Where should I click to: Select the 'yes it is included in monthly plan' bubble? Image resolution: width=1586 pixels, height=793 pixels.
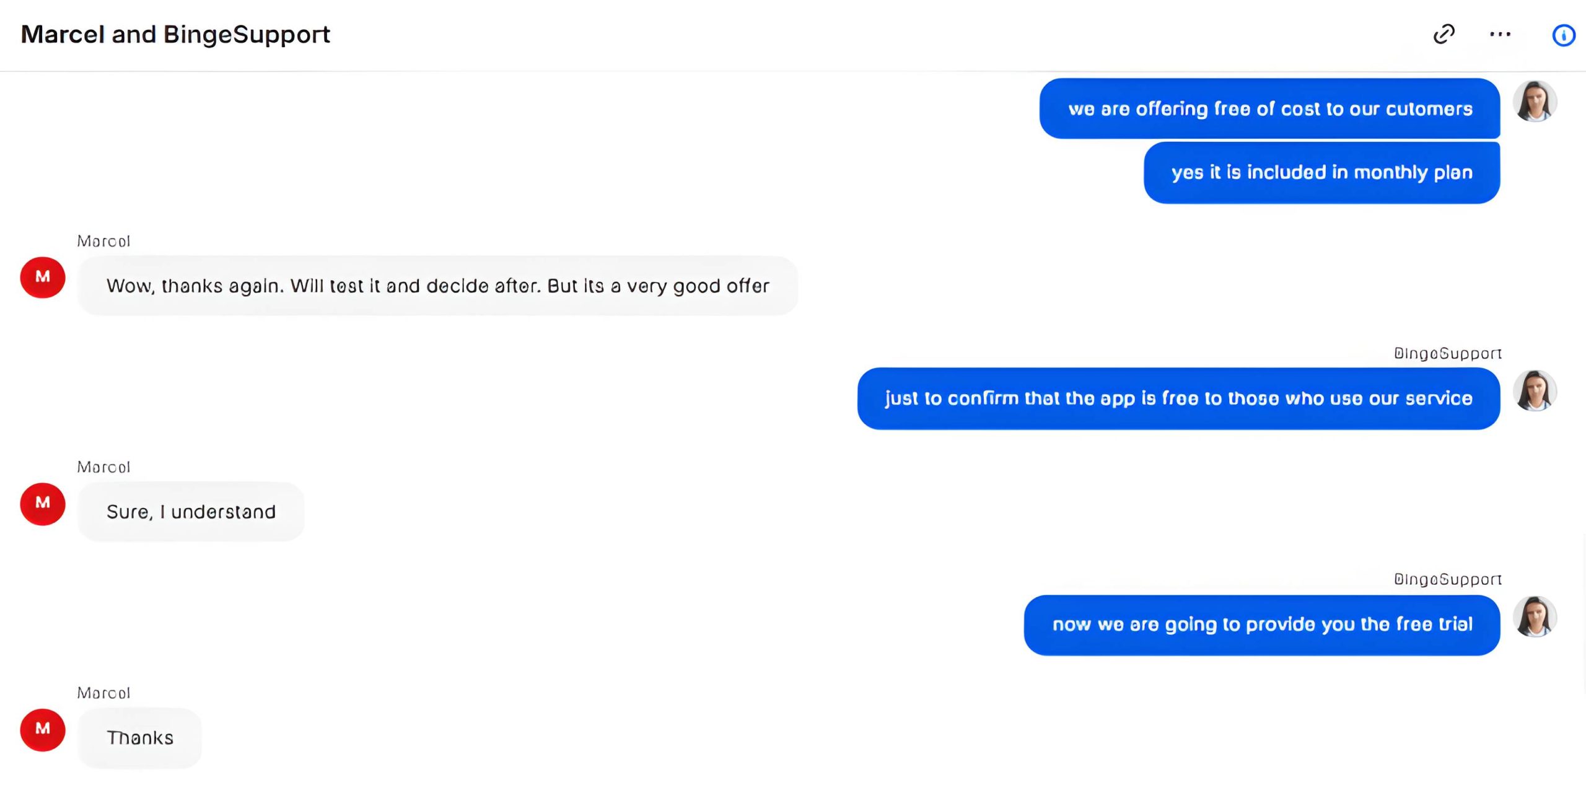(1321, 172)
